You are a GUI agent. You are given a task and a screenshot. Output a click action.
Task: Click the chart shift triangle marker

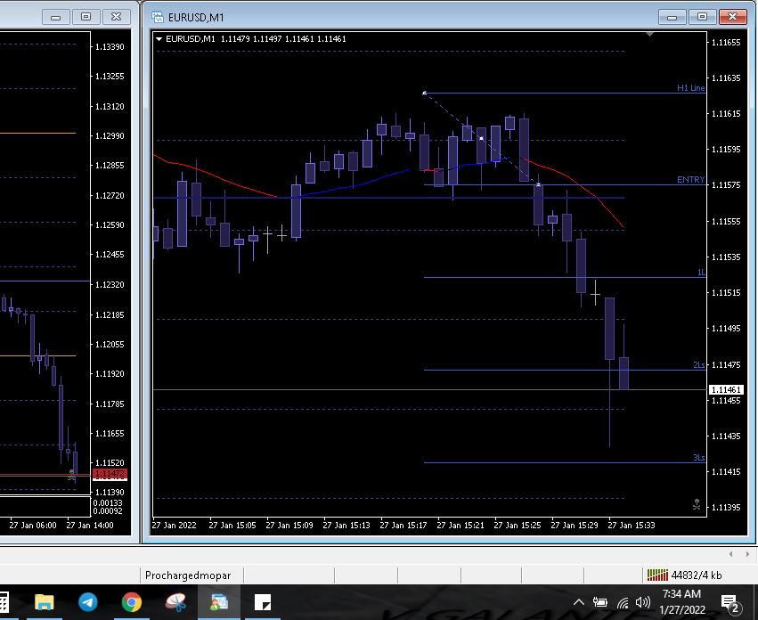pyautogui.click(x=650, y=35)
